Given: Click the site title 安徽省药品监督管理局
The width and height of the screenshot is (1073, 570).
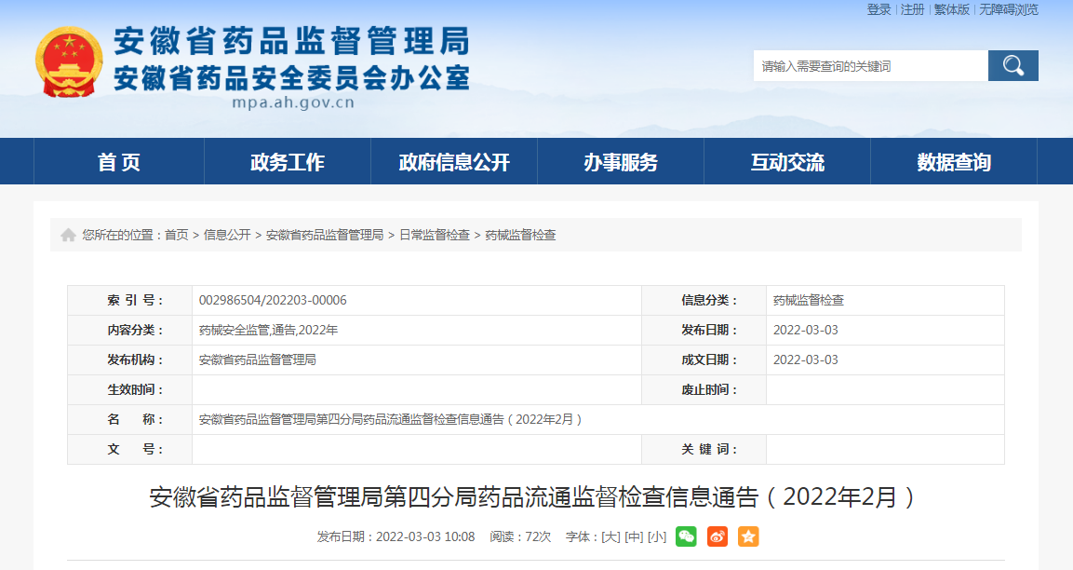Looking at the screenshot, I should [x=291, y=41].
